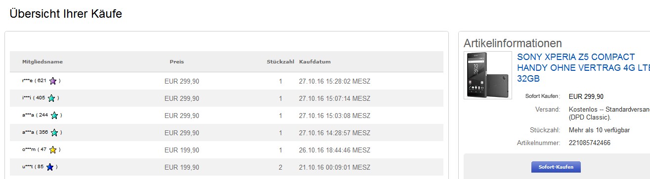Click the Preis column header

(176, 62)
